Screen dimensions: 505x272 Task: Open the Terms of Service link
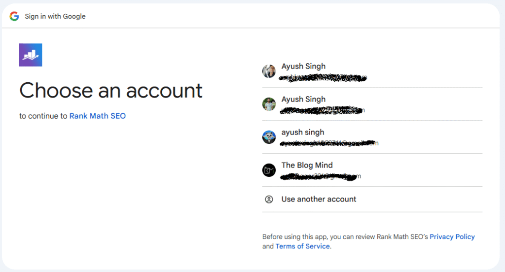point(303,246)
